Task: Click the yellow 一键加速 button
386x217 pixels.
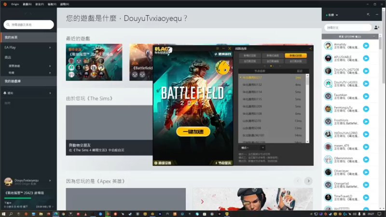Action: click(x=193, y=132)
